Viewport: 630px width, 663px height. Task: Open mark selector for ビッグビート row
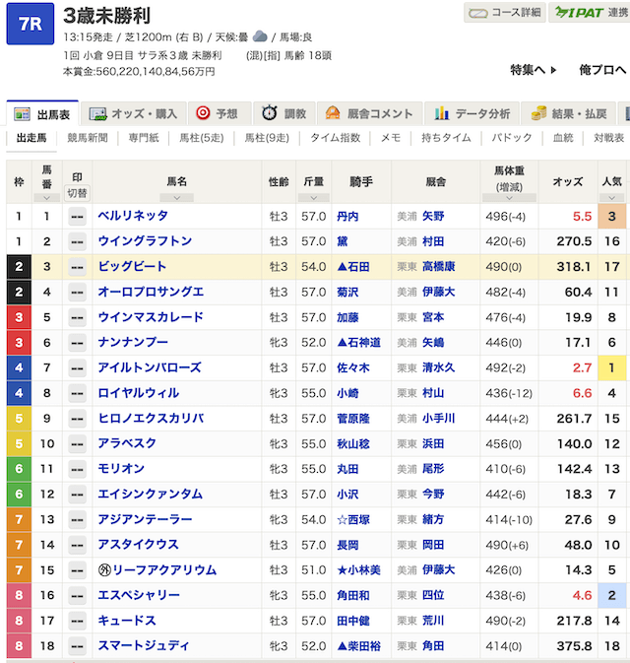[77, 267]
